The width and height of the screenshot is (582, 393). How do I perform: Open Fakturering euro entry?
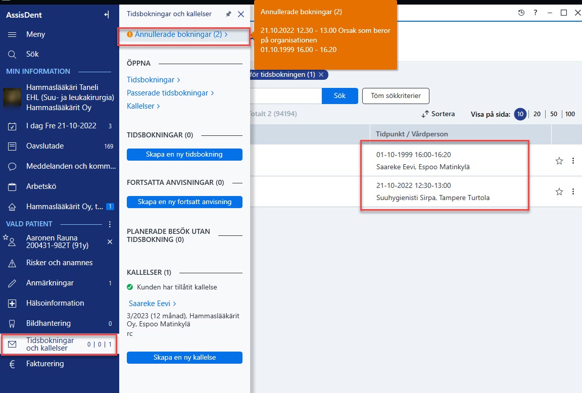point(60,364)
